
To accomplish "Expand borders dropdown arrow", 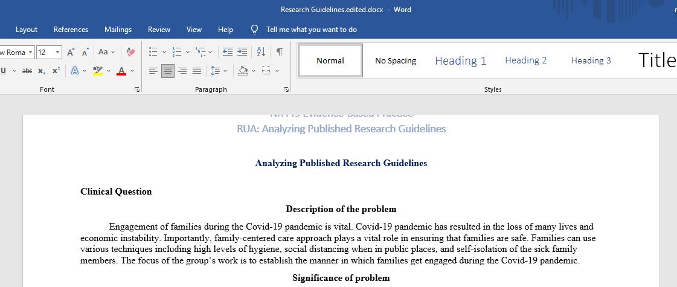I will 277,71.
